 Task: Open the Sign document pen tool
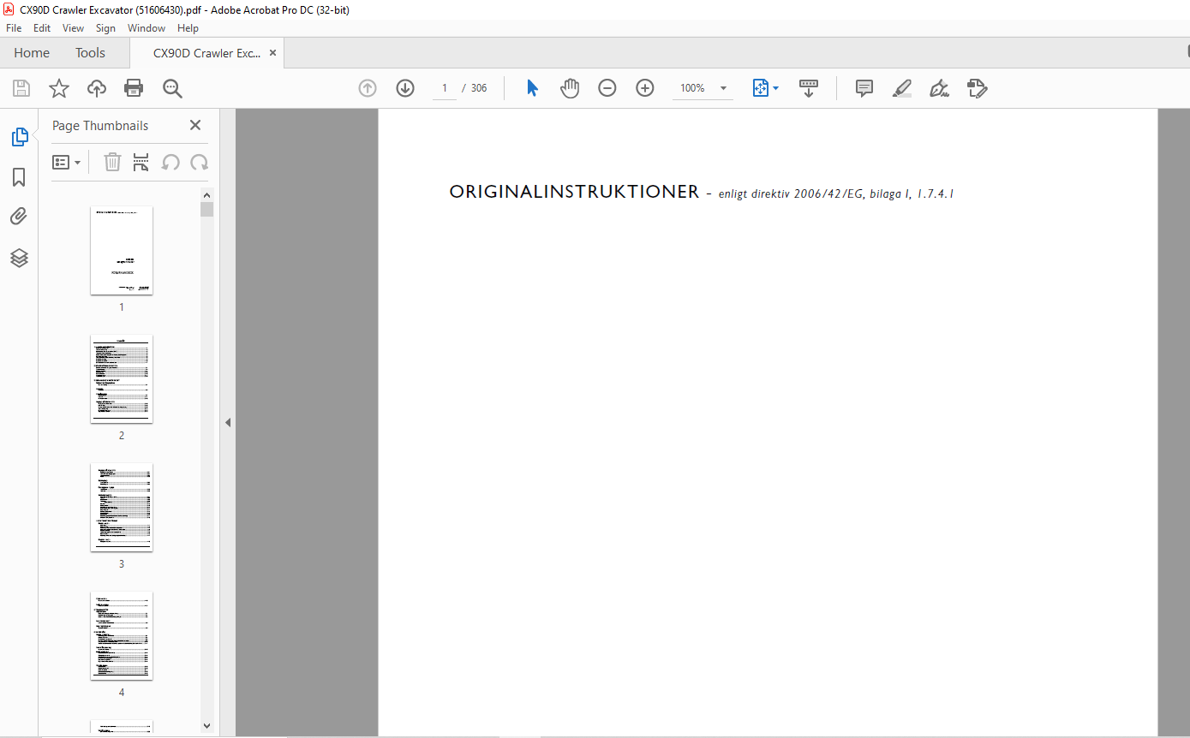[x=940, y=88]
